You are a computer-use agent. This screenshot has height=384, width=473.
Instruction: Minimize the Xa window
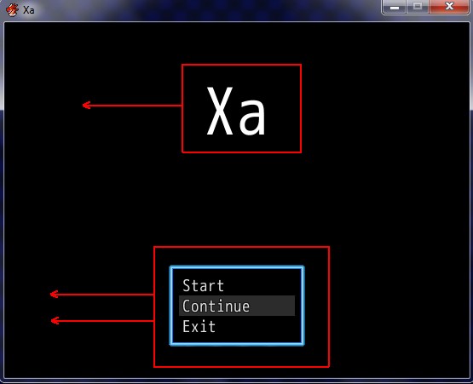tap(394, 7)
